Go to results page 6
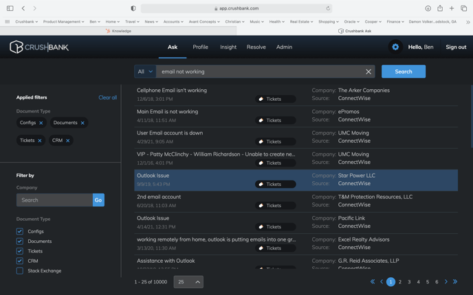 click(437, 282)
